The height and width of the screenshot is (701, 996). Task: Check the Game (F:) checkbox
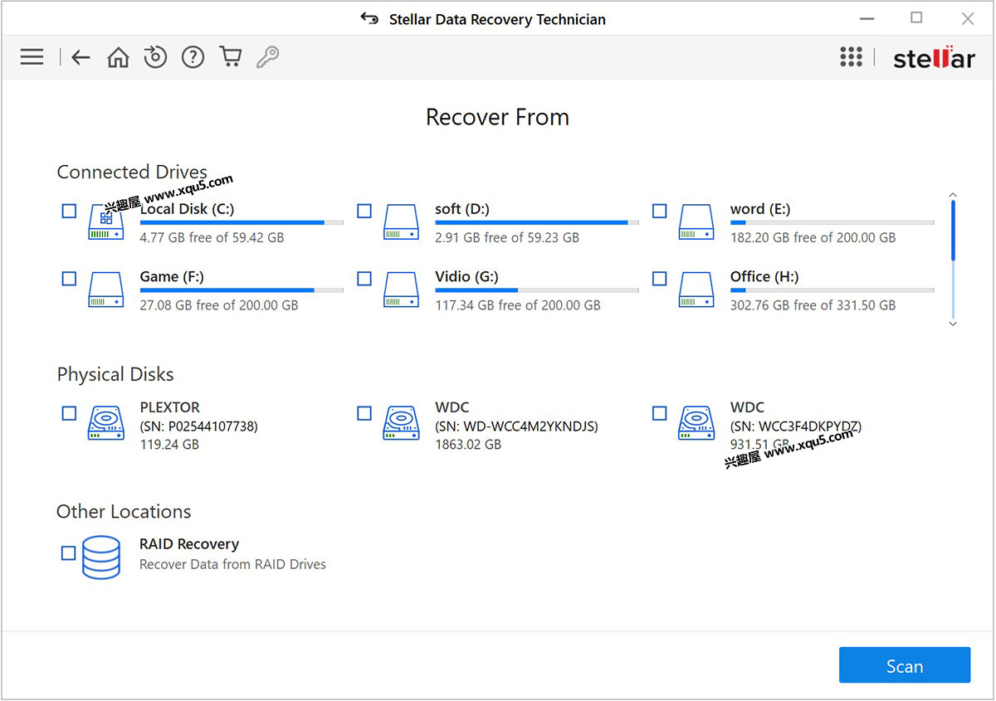(69, 279)
